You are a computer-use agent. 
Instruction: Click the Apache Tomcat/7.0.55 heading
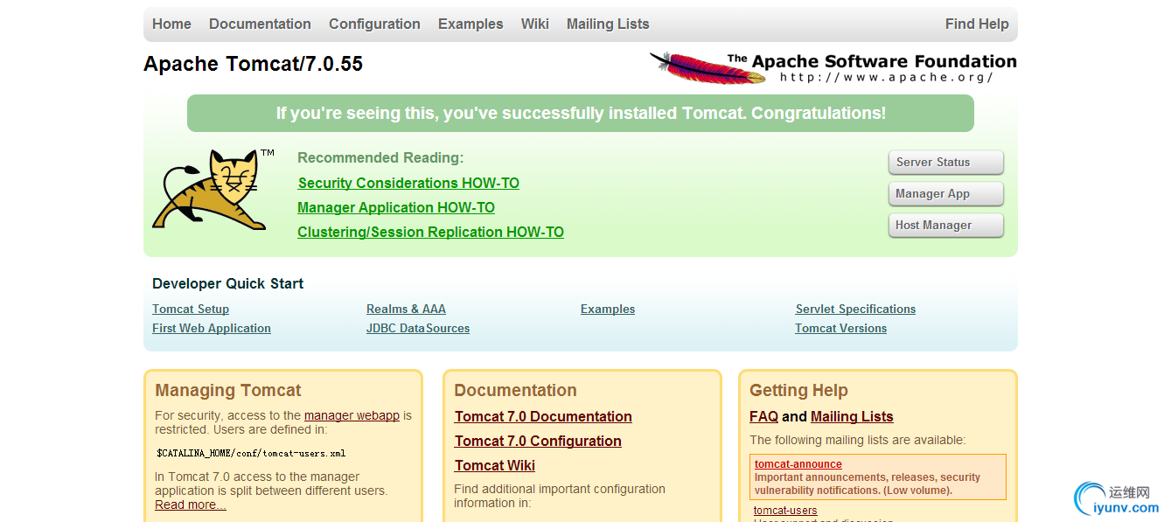(x=253, y=64)
